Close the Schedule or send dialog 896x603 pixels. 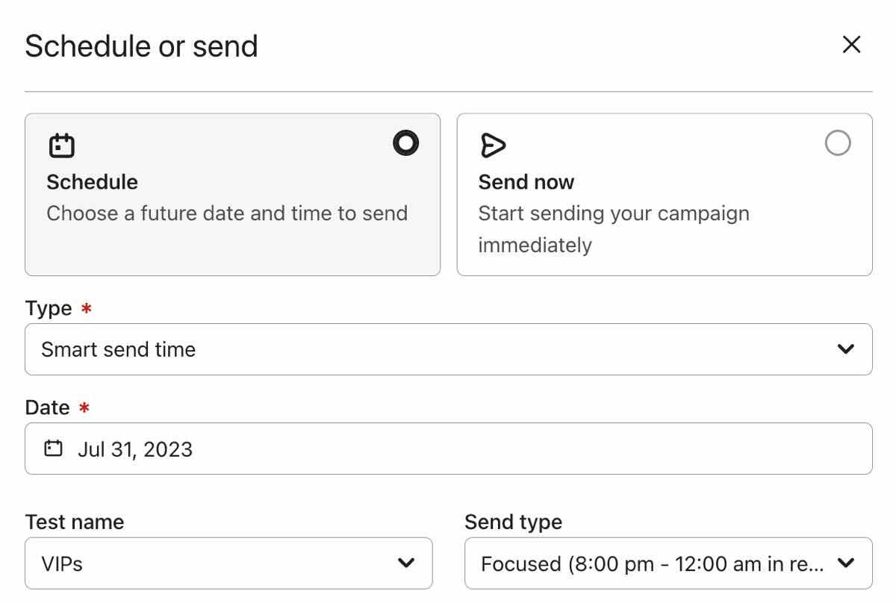(850, 45)
